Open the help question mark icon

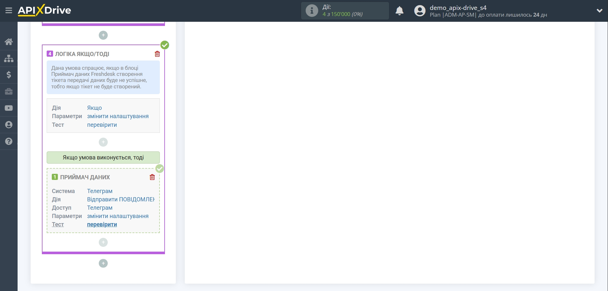point(9,141)
